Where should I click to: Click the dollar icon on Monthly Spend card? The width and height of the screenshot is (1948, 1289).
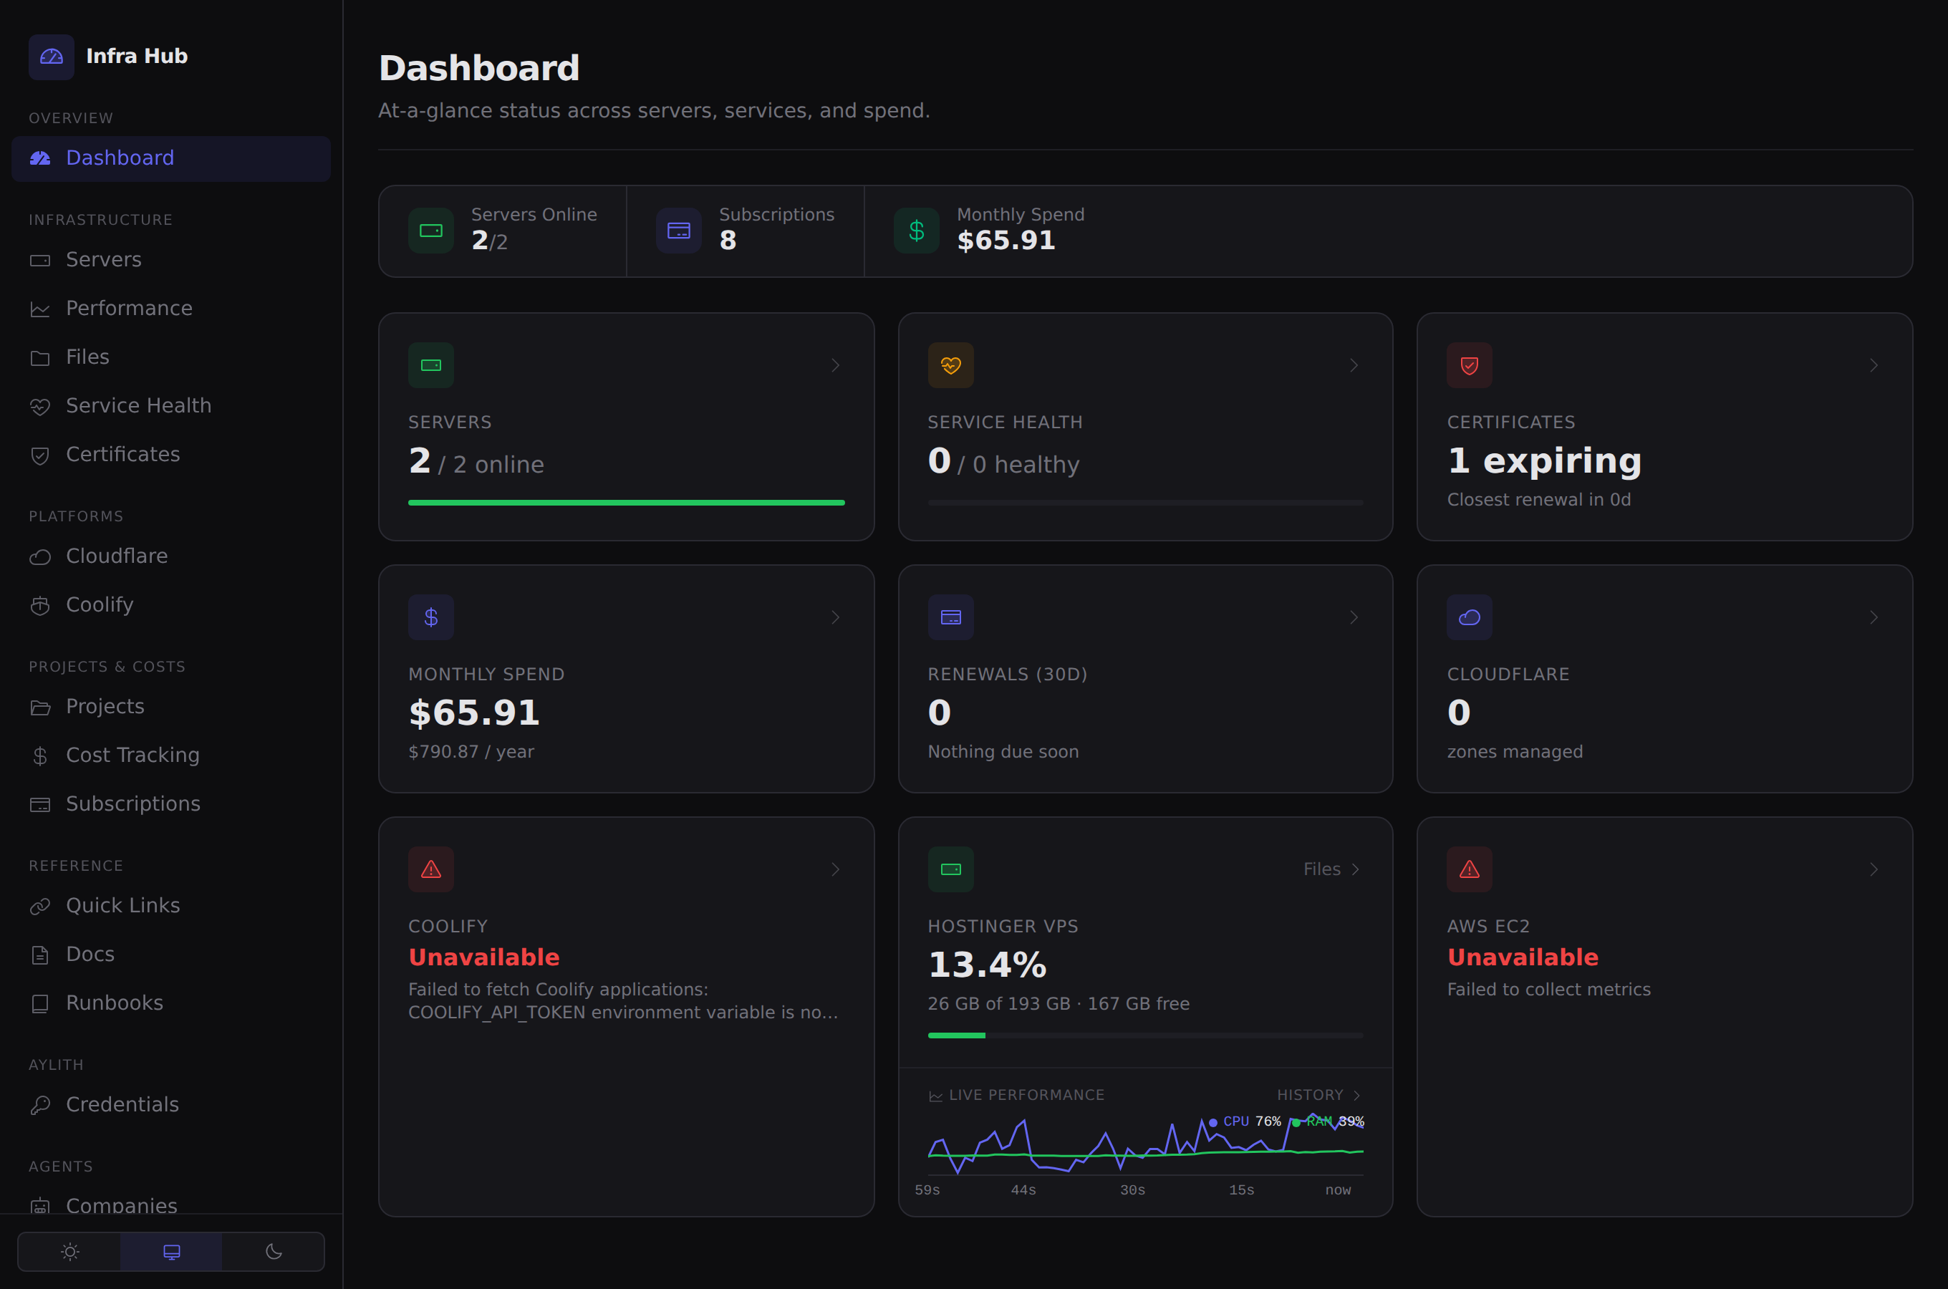430,617
